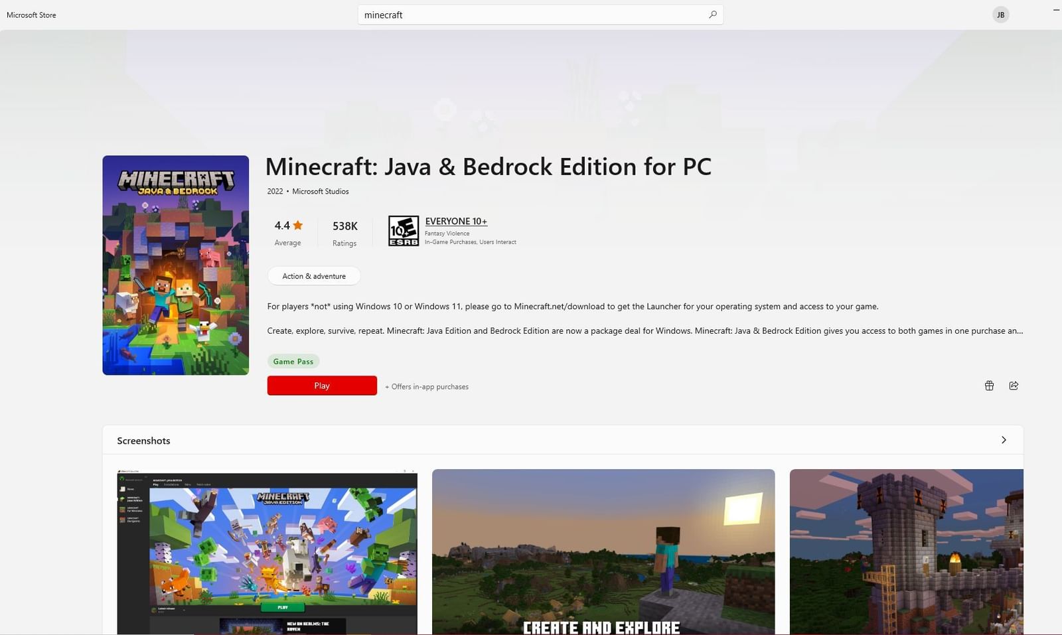Expand more Screenshots with the right chevron
Screen dimensions: 1062x635
1004,440
